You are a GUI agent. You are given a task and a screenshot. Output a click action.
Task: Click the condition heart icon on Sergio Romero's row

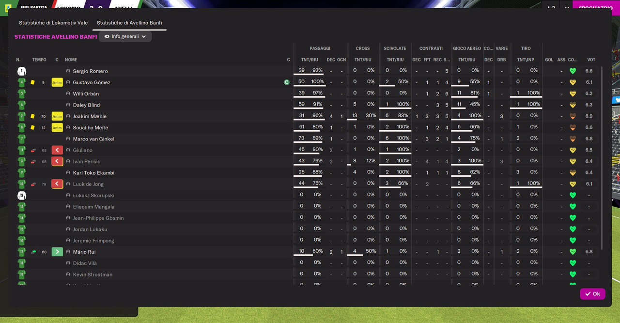pos(573,71)
